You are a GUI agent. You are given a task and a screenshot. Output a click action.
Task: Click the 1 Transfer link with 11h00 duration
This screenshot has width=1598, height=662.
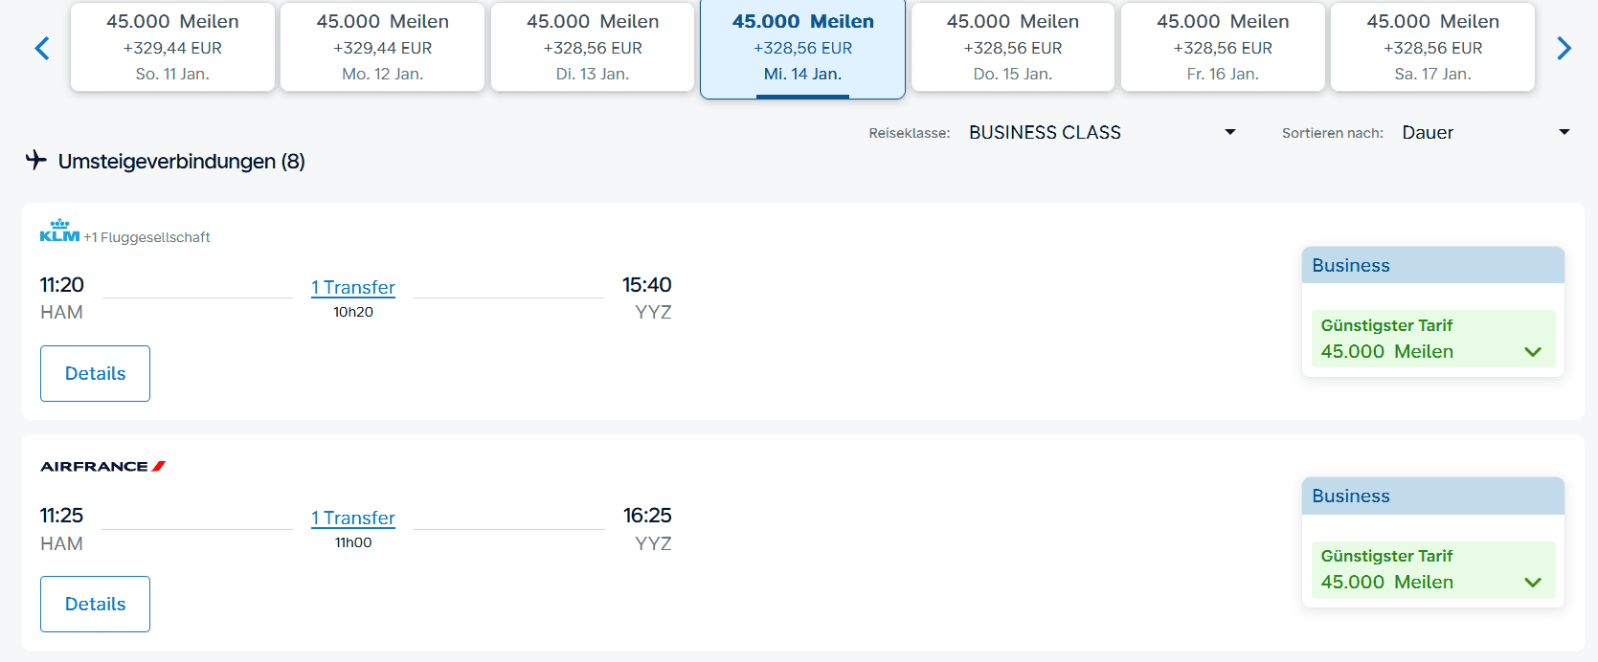(x=352, y=518)
